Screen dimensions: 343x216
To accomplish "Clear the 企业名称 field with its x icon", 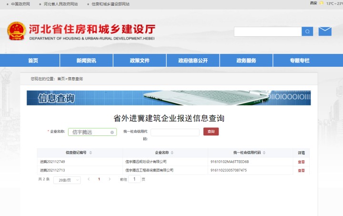I will coord(112,132).
